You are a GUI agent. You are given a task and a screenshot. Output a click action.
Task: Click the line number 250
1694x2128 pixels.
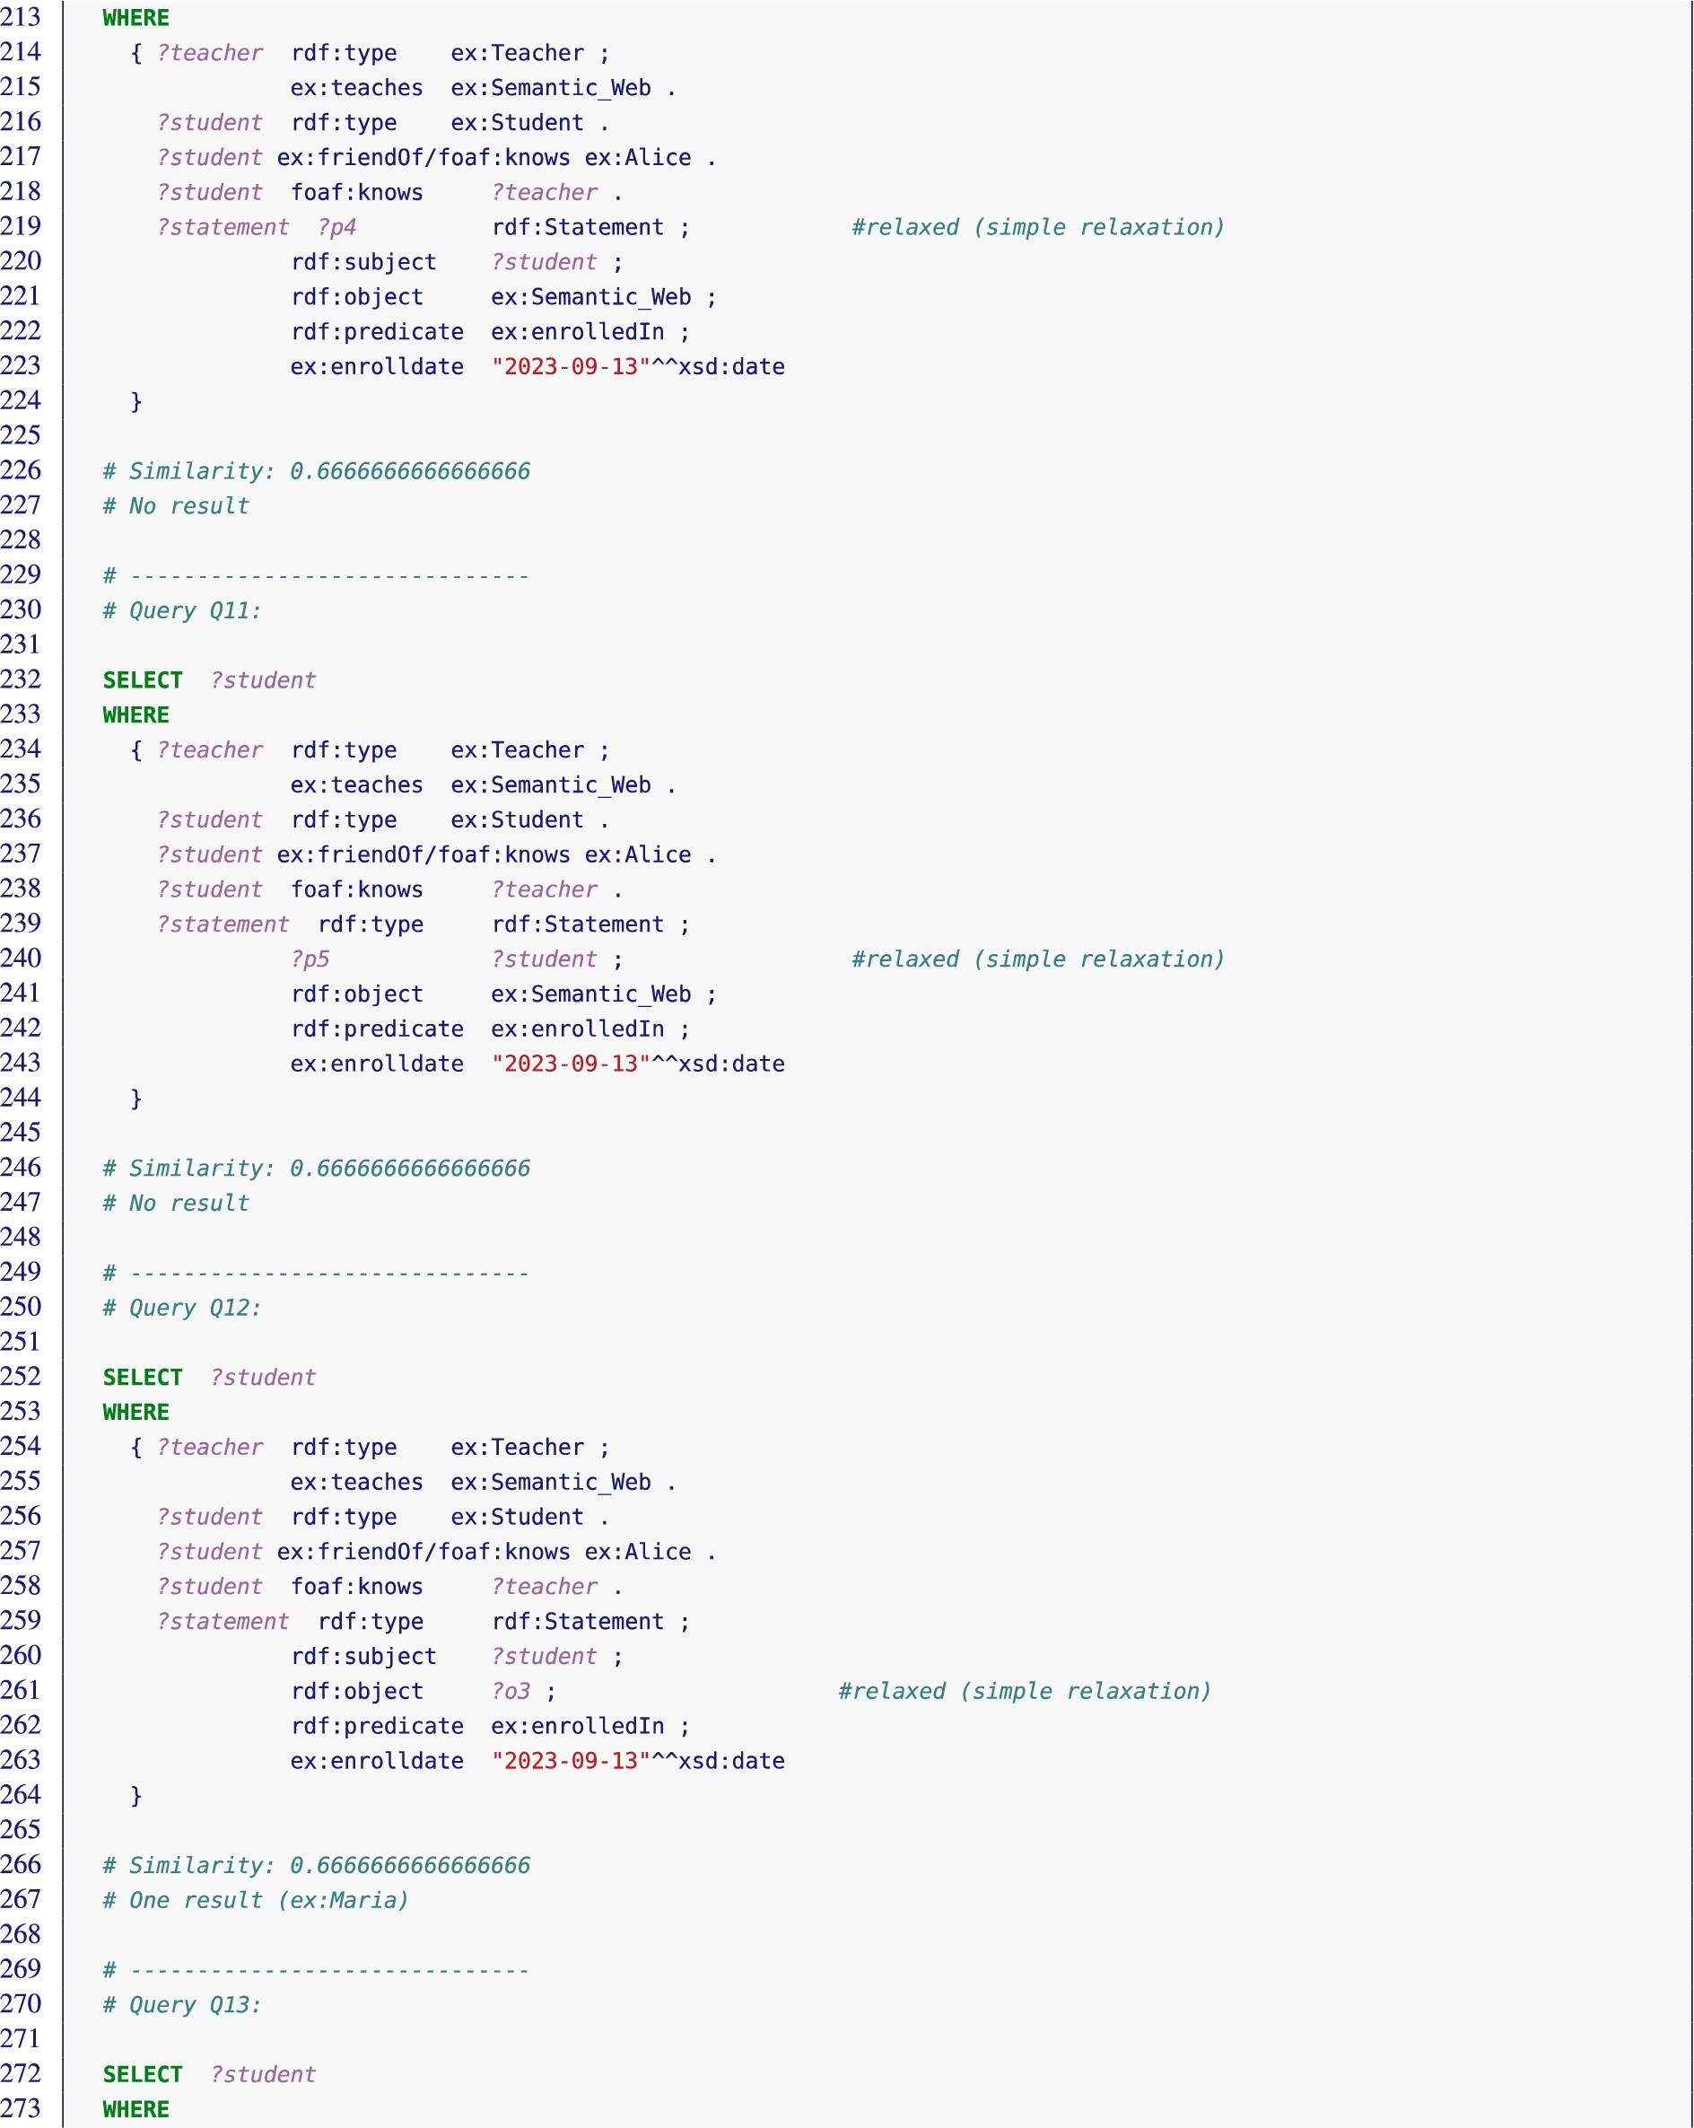point(21,1307)
